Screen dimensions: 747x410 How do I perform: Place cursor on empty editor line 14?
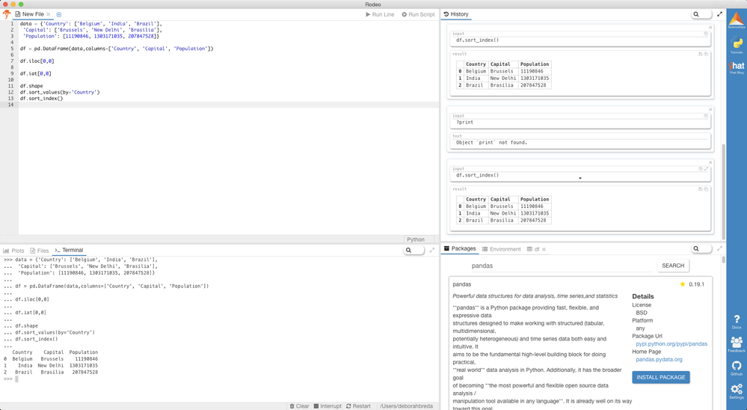(x=229, y=105)
